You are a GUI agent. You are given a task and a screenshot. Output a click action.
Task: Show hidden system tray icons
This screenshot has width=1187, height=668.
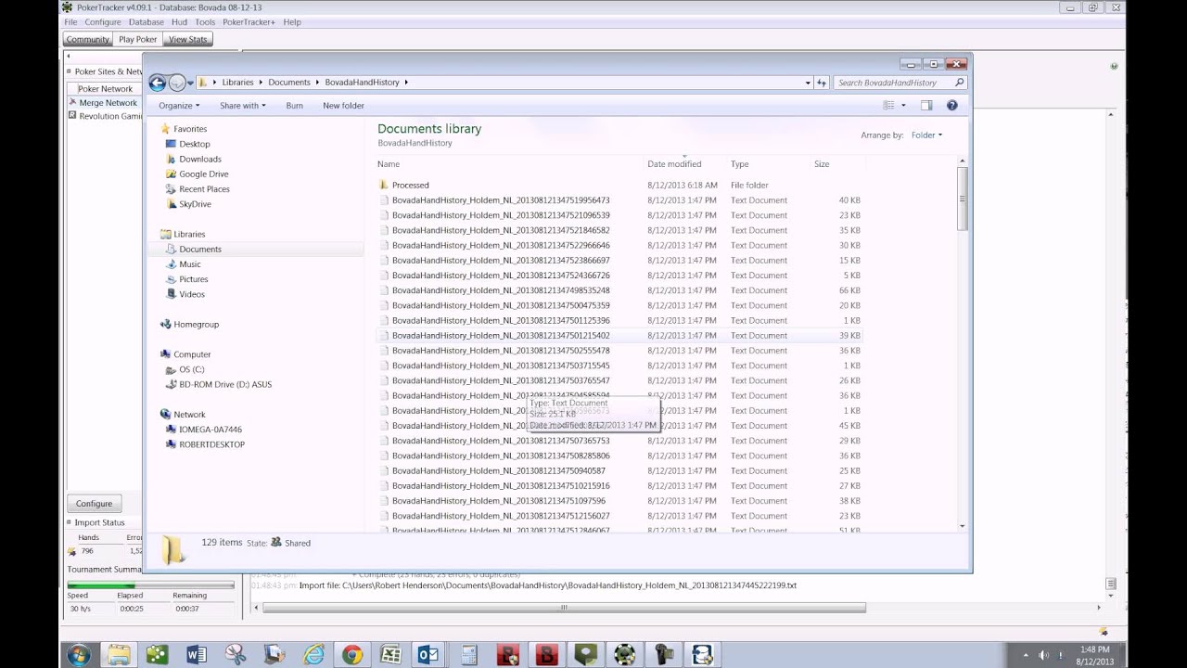point(1026,655)
